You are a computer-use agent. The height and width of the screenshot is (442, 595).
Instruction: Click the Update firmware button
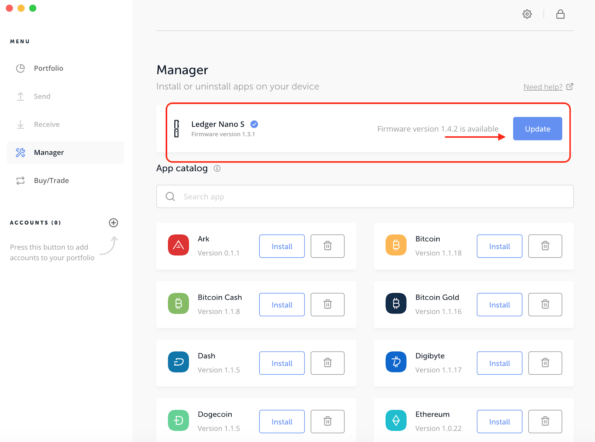pos(537,129)
